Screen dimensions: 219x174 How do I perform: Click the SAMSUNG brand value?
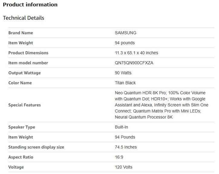[126, 33]
